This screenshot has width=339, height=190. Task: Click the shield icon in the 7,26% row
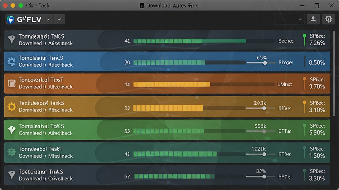[12, 40]
